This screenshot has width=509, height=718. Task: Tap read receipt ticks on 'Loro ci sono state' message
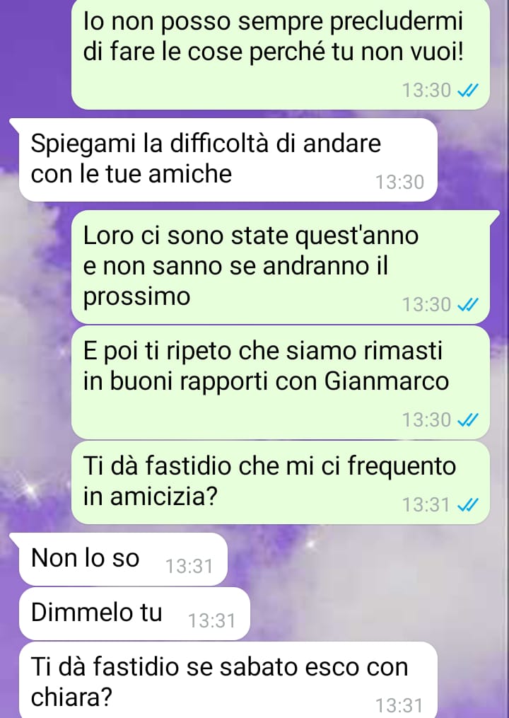[x=468, y=304]
